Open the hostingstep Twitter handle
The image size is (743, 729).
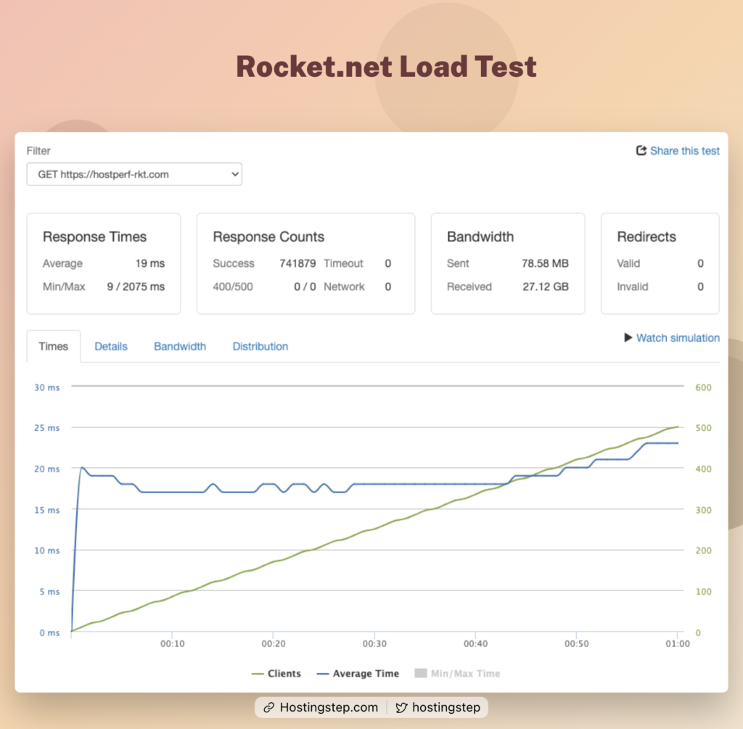[x=446, y=708]
